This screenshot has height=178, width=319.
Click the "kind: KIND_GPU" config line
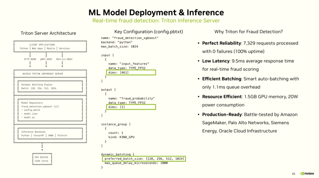(x=121, y=137)
